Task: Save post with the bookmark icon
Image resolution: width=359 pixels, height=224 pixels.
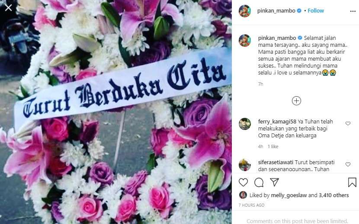Action: tap(352, 182)
